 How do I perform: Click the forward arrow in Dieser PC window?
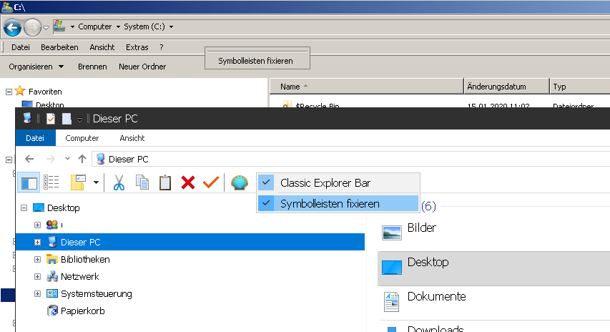click(51, 159)
